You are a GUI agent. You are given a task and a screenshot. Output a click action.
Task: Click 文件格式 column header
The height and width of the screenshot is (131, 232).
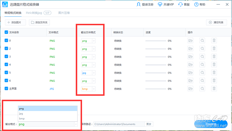pyautogui.click(x=54, y=32)
